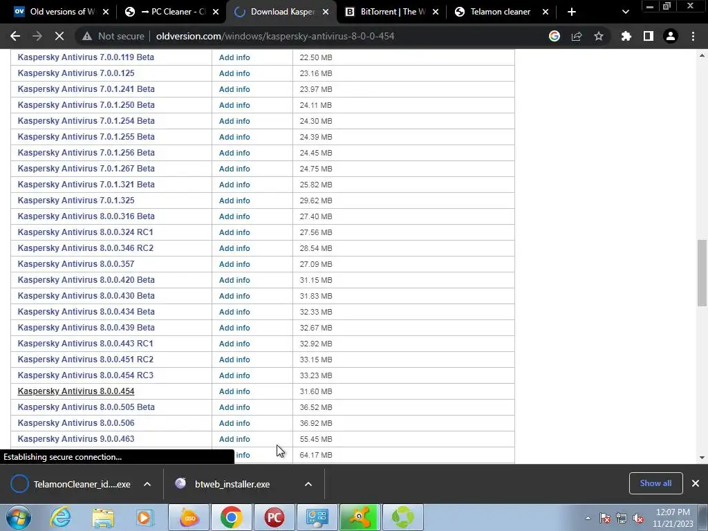708x531 pixels.
Task: Open the muted volume tray icon
Action: point(638,518)
